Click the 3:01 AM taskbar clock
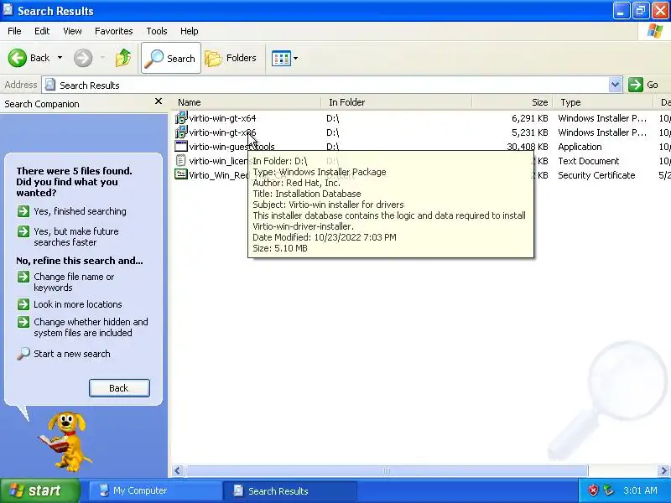 [640, 490]
